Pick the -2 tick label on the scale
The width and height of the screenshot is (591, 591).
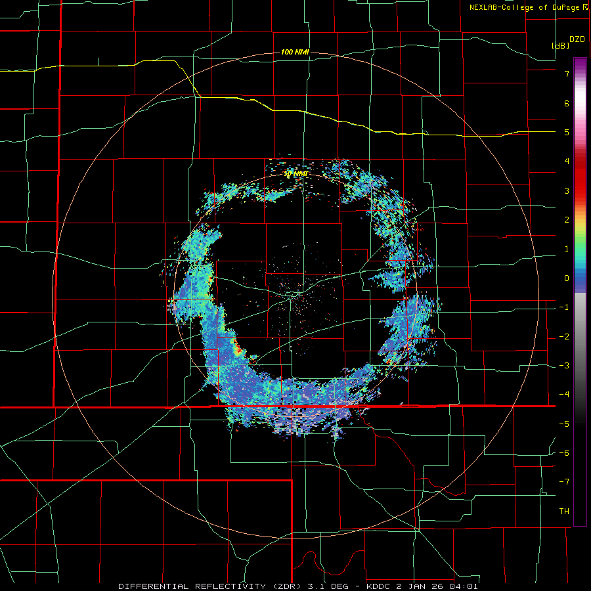coord(564,337)
